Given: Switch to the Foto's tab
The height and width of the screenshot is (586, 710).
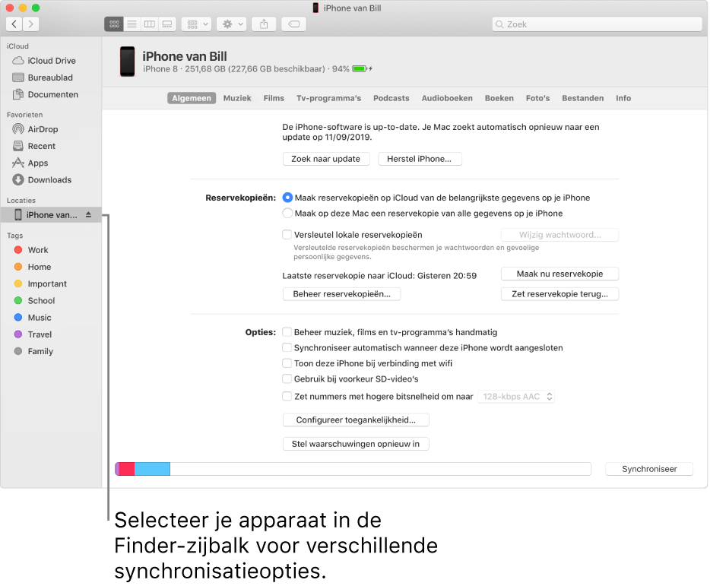Looking at the screenshot, I should point(538,98).
